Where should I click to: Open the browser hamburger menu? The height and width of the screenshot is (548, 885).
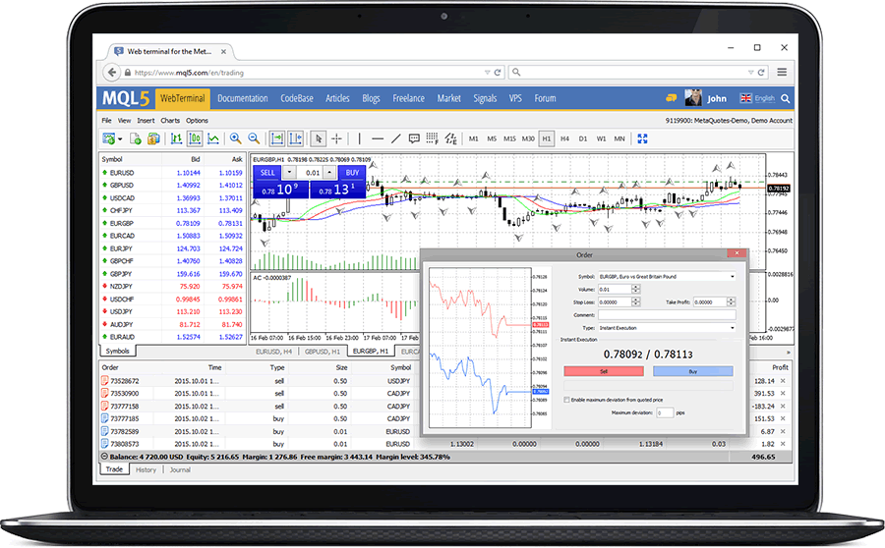[x=782, y=72]
